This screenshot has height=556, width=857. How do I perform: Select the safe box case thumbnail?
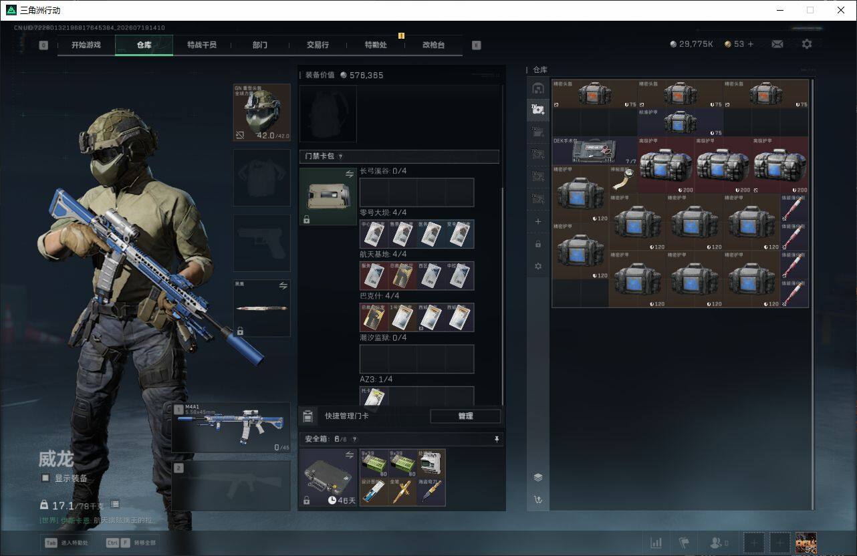tap(328, 477)
